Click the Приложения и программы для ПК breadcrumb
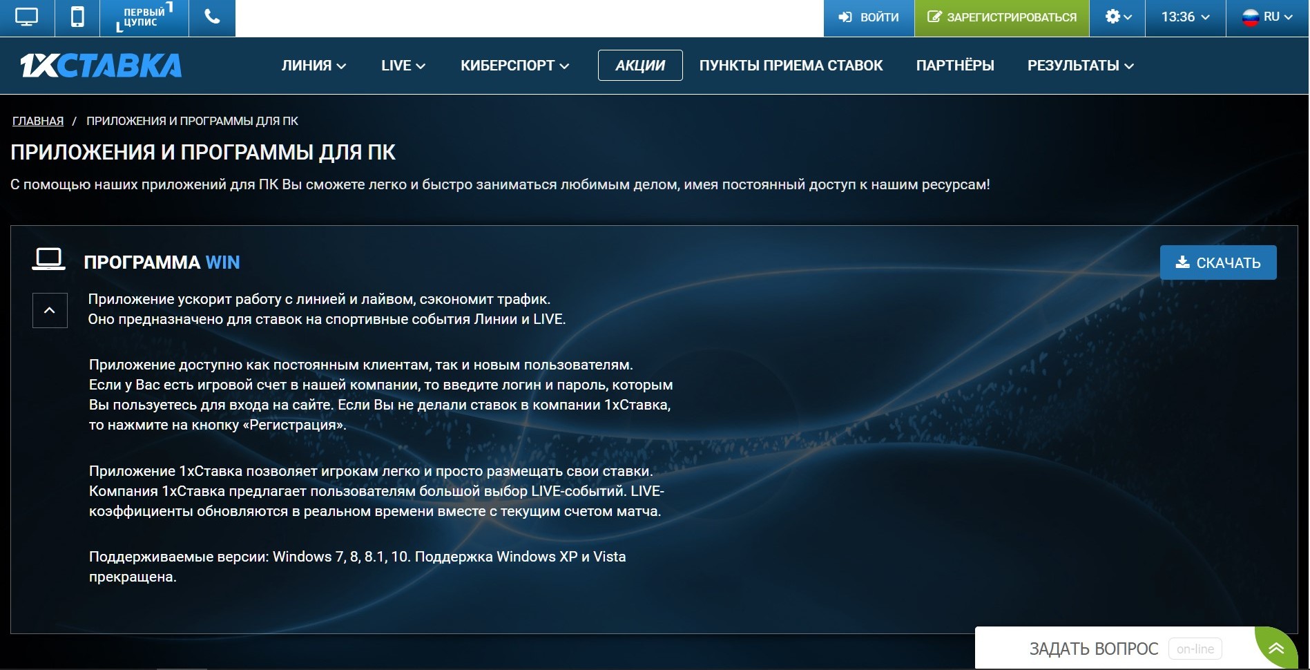The width and height of the screenshot is (1310, 670). click(192, 121)
